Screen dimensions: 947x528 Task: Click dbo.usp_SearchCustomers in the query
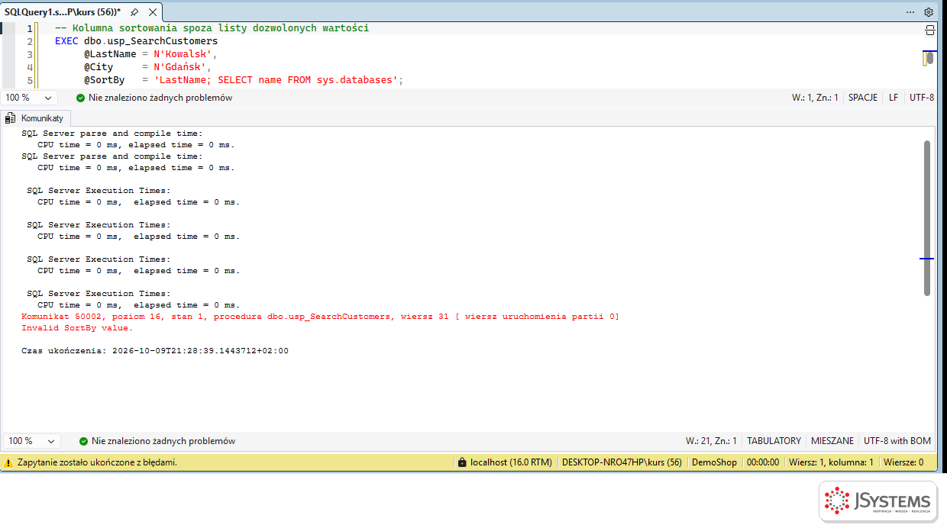pyautogui.click(x=150, y=41)
